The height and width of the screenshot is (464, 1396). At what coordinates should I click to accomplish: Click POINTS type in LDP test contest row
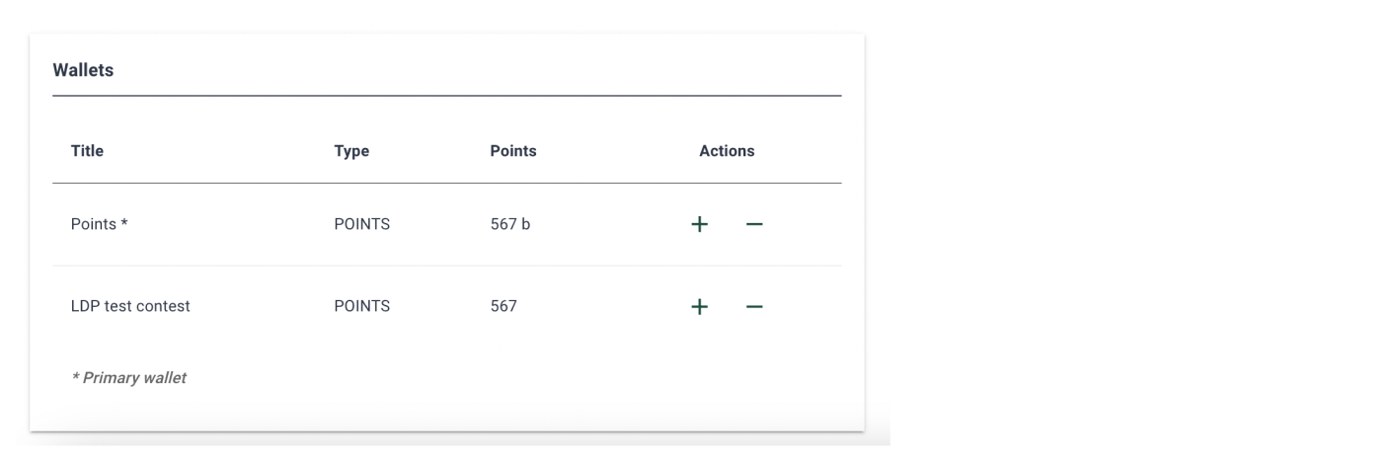click(362, 306)
